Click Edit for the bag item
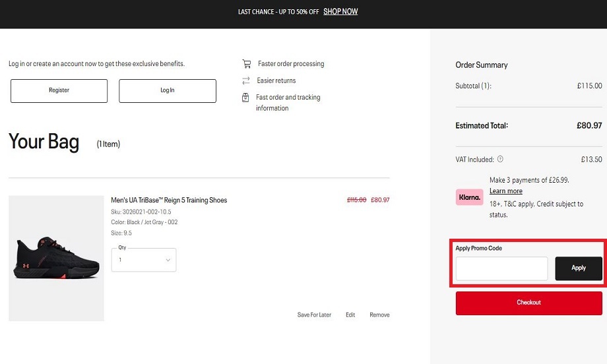 coord(350,315)
